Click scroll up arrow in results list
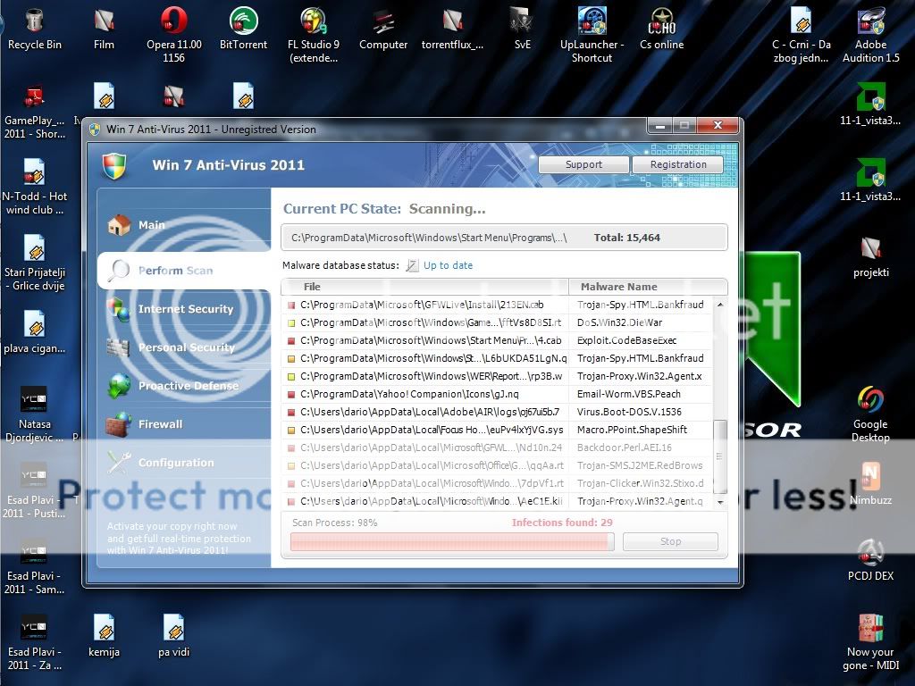Screen dimensions: 915x686 pos(720,305)
